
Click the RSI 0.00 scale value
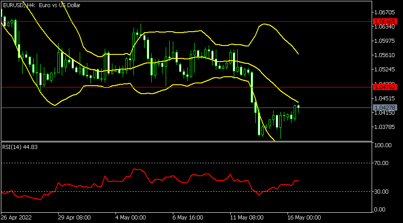(x=380, y=210)
